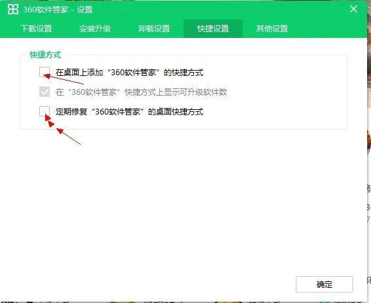Click the 定期修复“360软件管家”的桌面快捷方式 label
This screenshot has width=371, height=303.
(x=129, y=111)
